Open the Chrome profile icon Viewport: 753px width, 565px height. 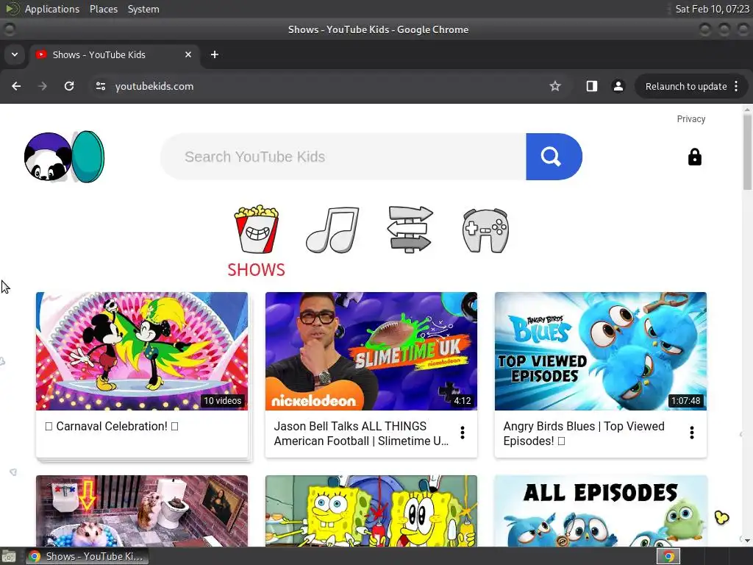pyautogui.click(x=618, y=86)
